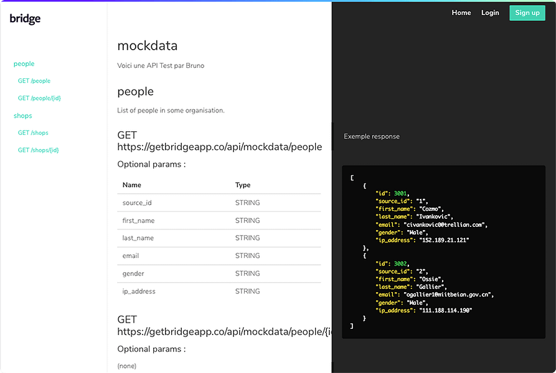Click the Name column header
This screenshot has height=373, width=556.
pos(132,185)
